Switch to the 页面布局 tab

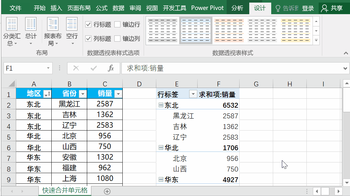pyautogui.click(x=79, y=8)
